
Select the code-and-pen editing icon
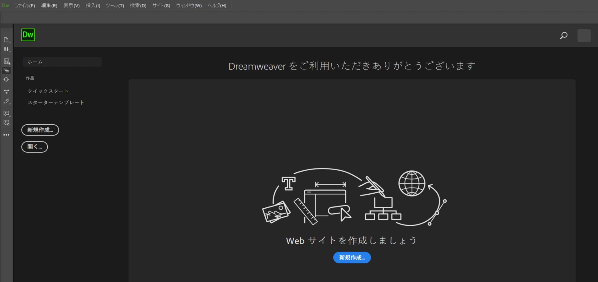click(6, 101)
